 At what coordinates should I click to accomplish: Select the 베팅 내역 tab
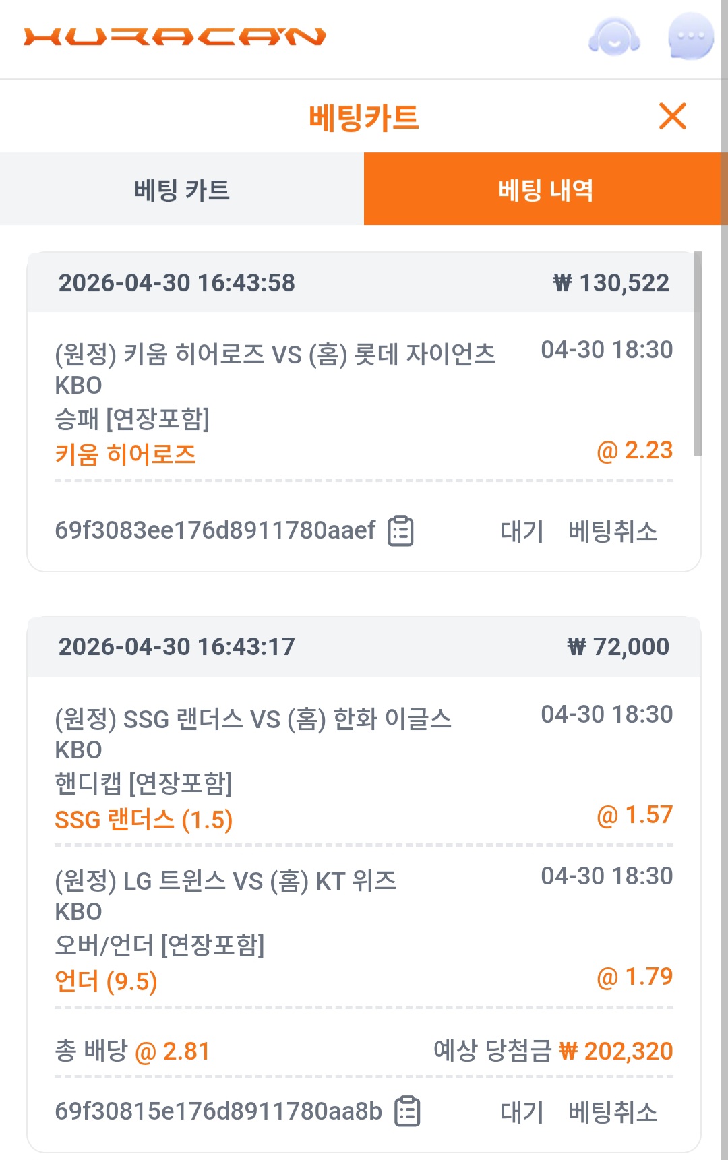point(545,189)
